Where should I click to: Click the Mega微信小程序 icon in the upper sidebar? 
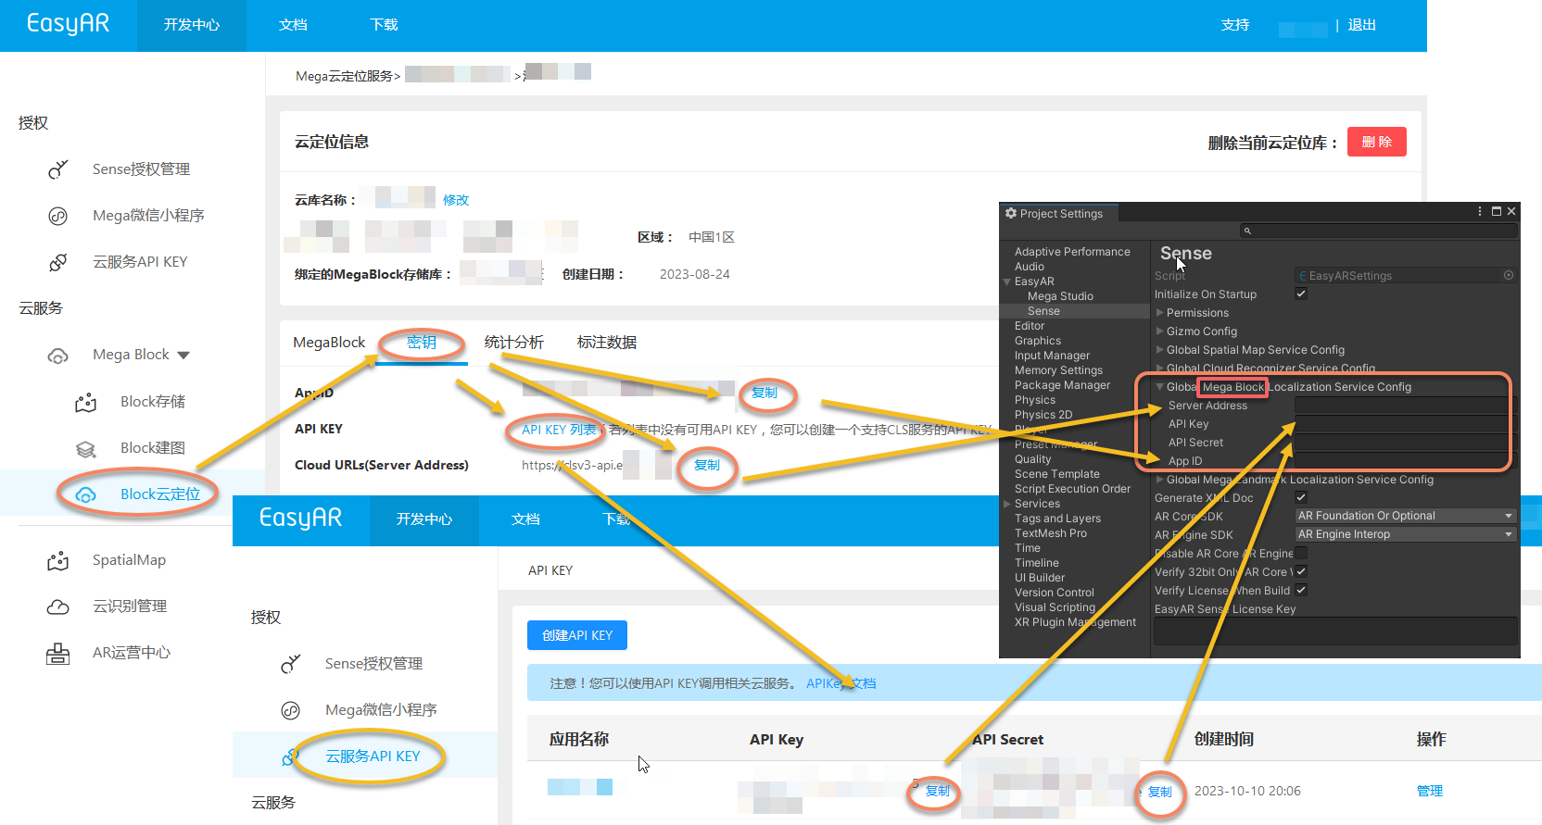[58, 216]
